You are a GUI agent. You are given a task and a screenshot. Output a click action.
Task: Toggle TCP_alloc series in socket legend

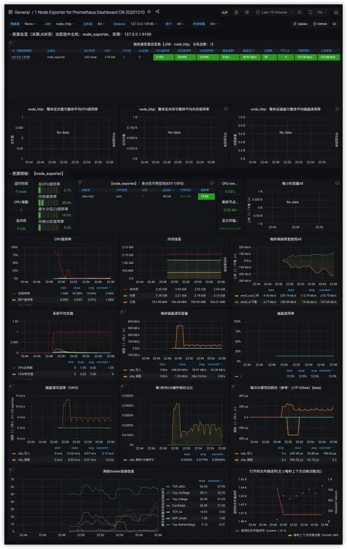(x=179, y=486)
